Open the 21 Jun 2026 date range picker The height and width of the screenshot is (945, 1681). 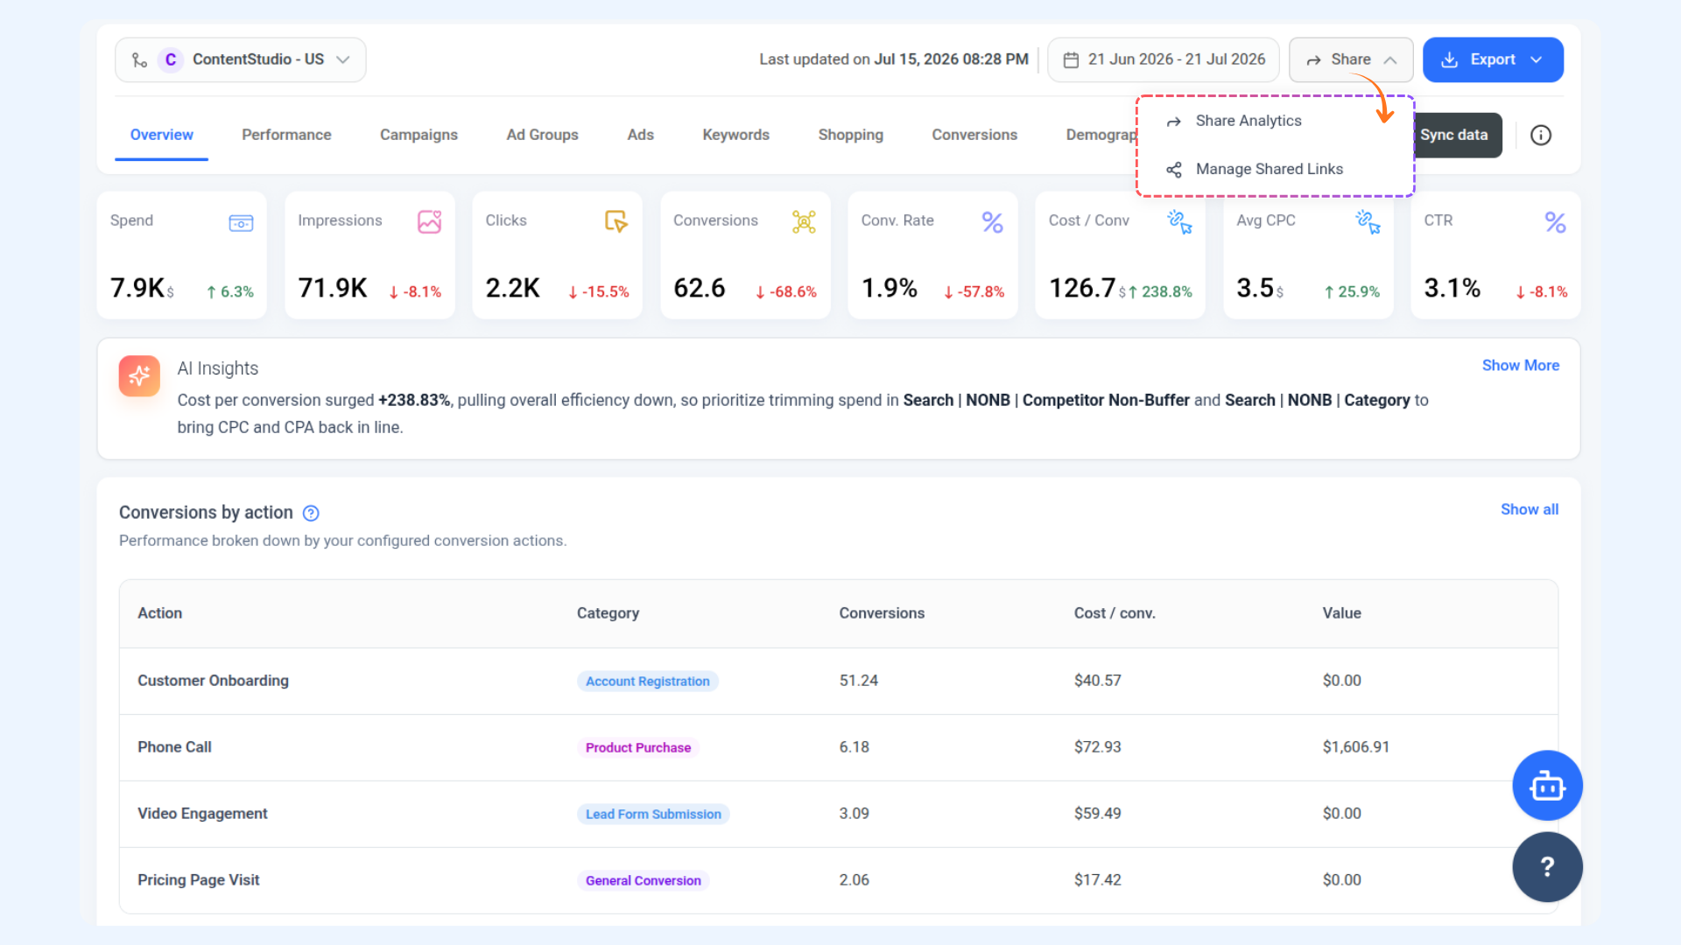1163,59
